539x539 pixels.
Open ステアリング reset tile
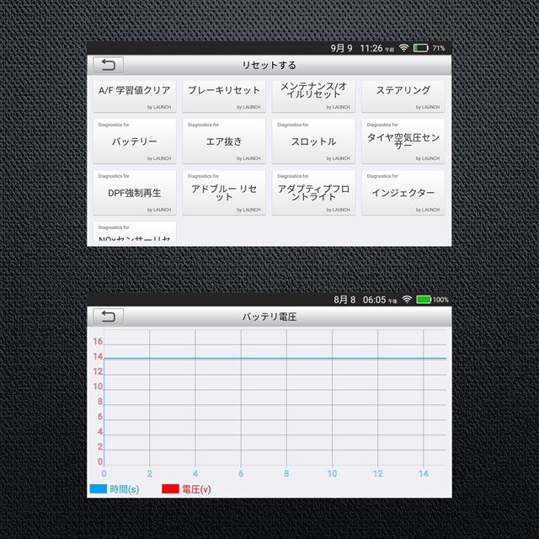coord(403,95)
